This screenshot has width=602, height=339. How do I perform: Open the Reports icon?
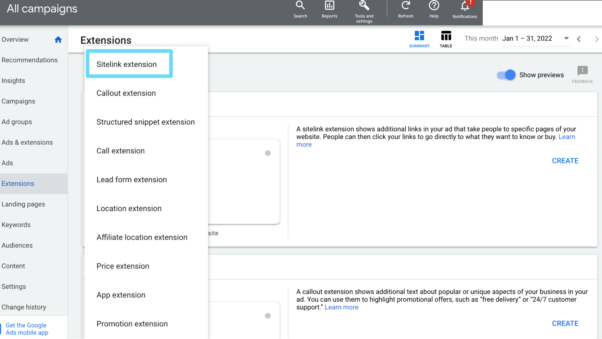(329, 5)
